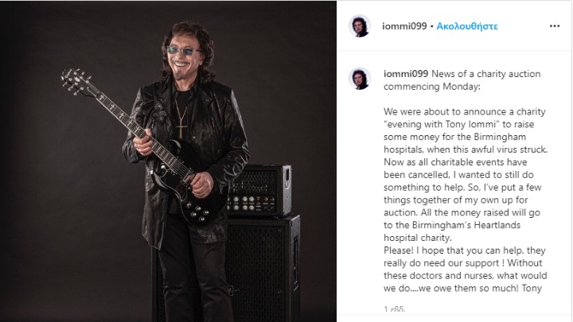Click the guitarist photo of the post
The width and height of the screenshot is (573, 322).
[x=168, y=161]
